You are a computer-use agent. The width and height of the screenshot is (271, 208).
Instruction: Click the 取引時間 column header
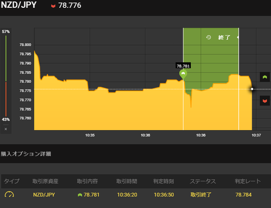click(x=126, y=181)
